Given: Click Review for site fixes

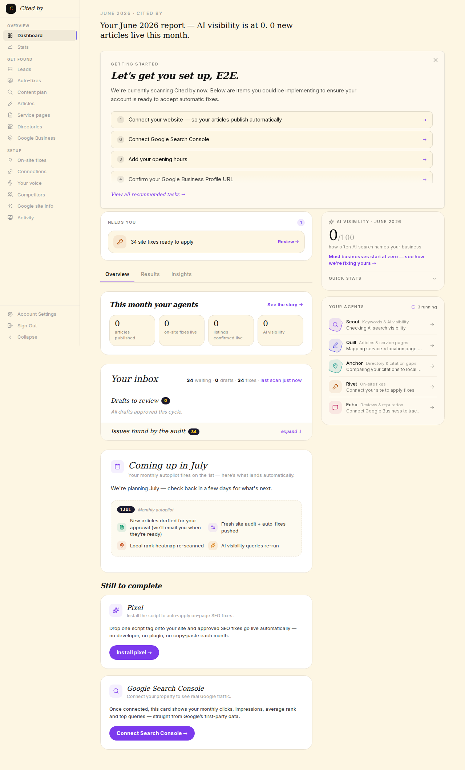Looking at the screenshot, I should (x=288, y=242).
